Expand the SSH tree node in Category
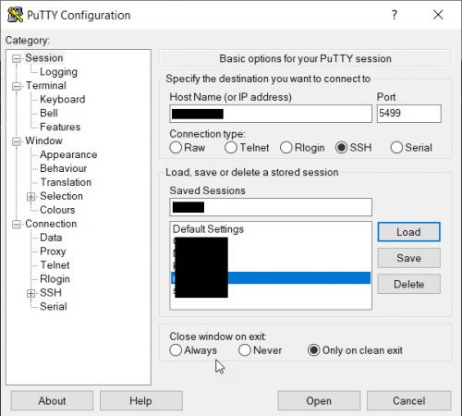The image size is (462, 416). click(x=30, y=293)
